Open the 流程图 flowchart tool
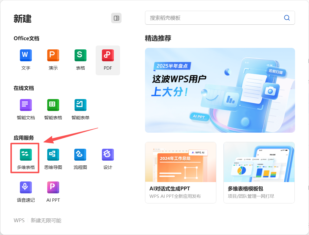309x235 pixels. 81,155
